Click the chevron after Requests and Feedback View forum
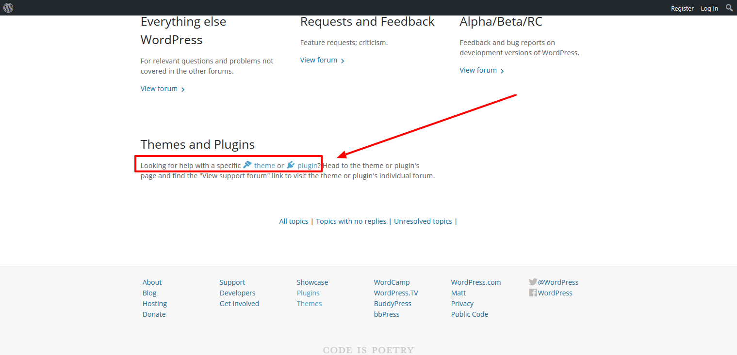 click(x=343, y=61)
